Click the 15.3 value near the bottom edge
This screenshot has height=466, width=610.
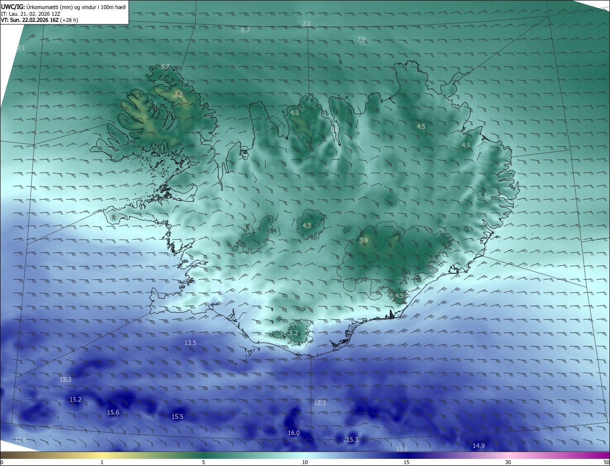(x=352, y=439)
